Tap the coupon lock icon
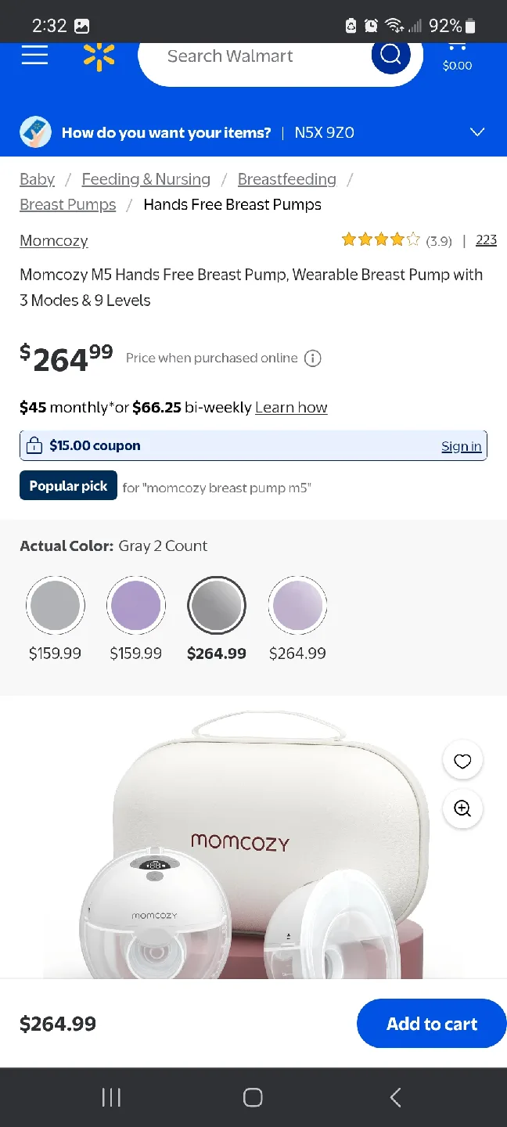507x1127 pixels. [x=34, y=445]
